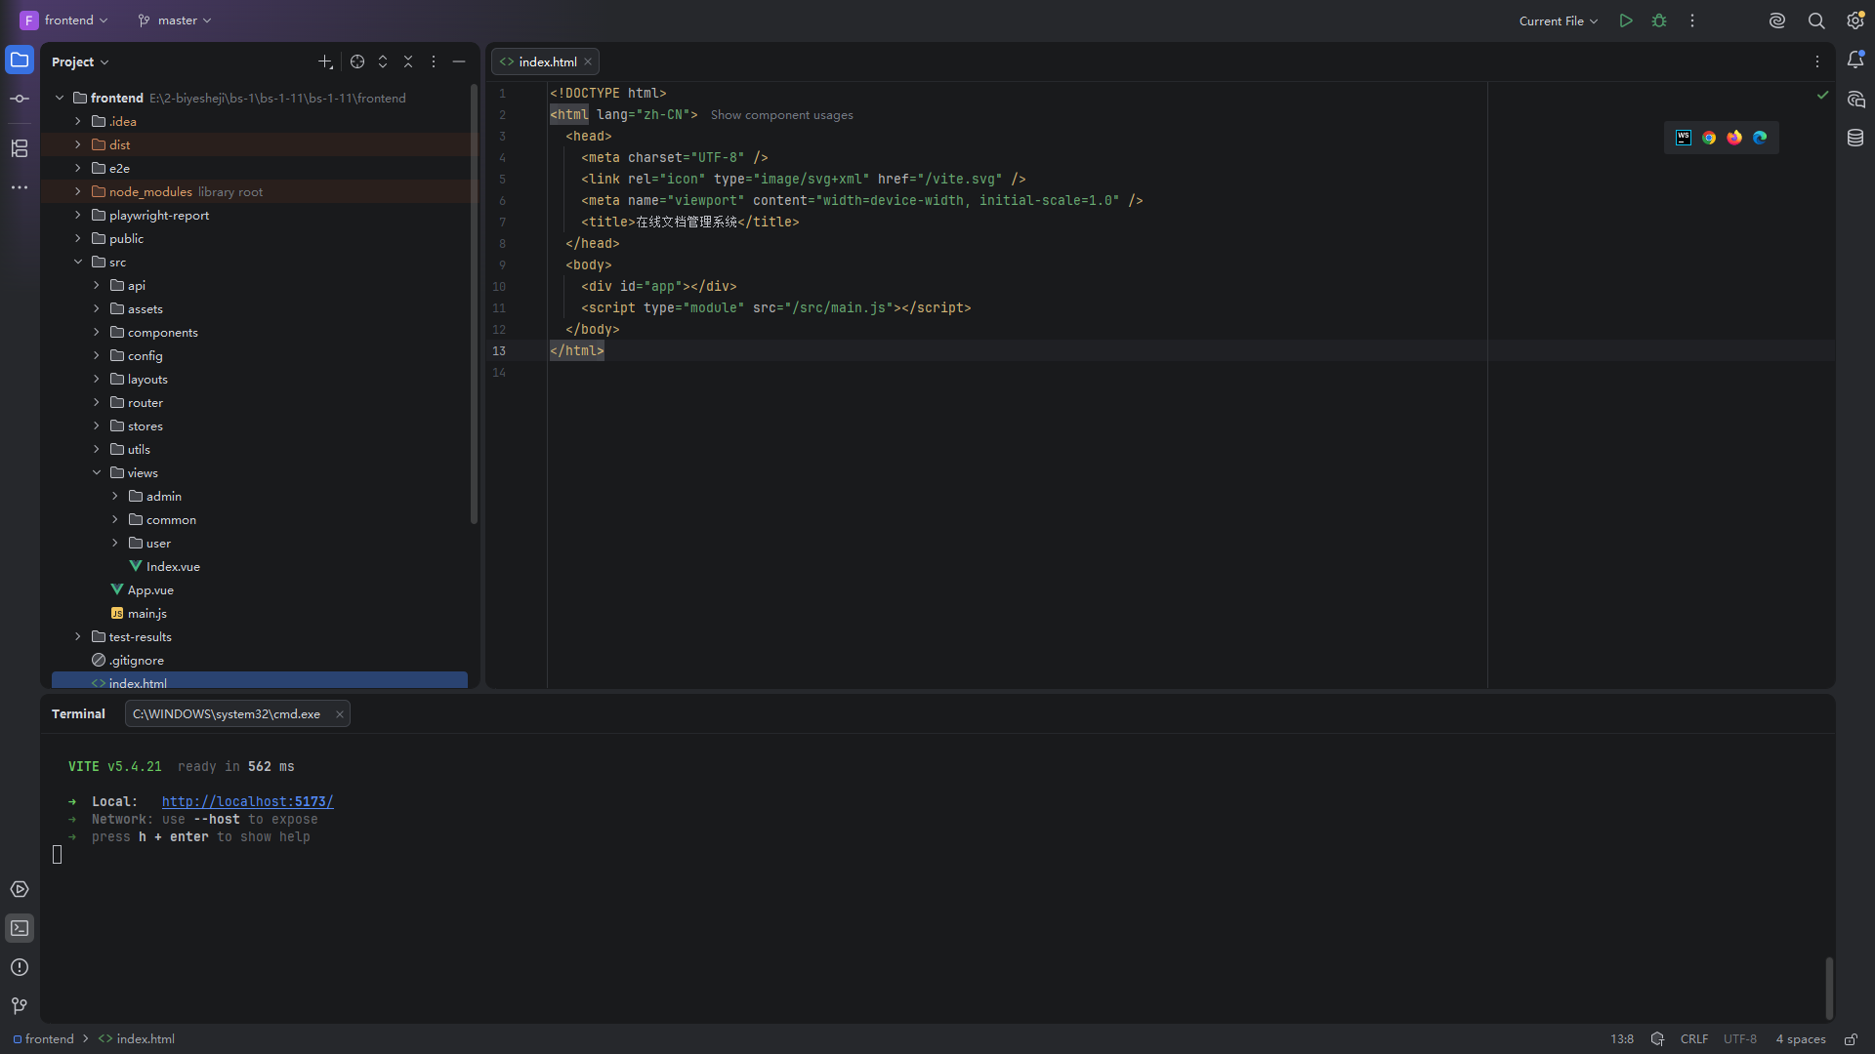Open the AI chat tool window

pyautogui.click(x=1855, y=100)
